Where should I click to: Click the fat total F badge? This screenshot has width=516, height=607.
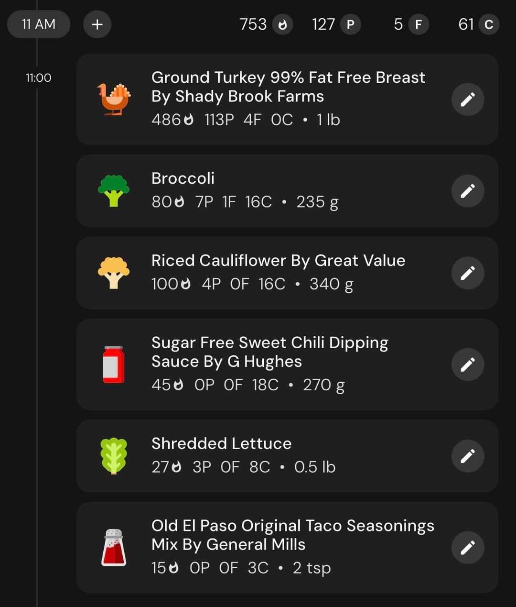[418, 24]
